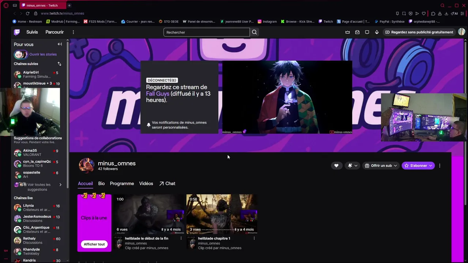This screenshot has height=263, width=468.
Task: Open minus_omnes channel avatar
Action: 86,165
